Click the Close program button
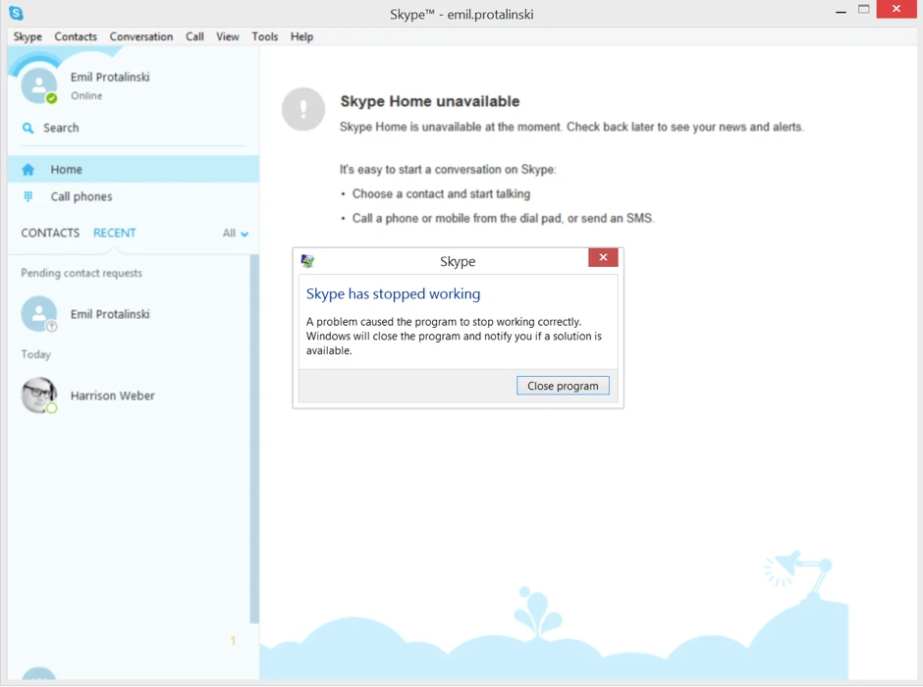The width and height of the screenshot is (923, 687). [563, 385]
